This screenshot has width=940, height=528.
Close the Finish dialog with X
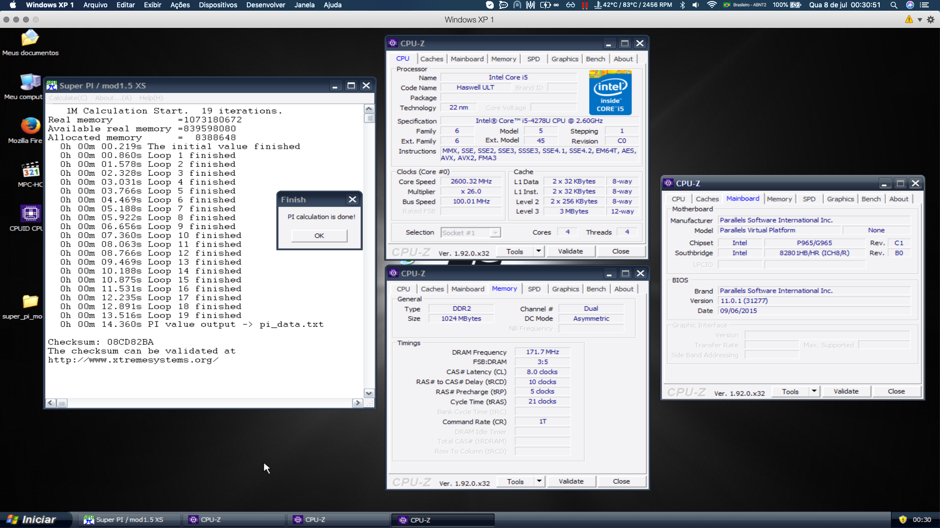[x=352, y=200]
